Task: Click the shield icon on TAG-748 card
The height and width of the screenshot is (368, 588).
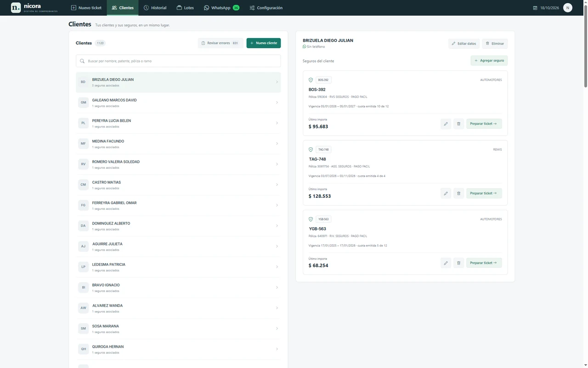Action: tap(311, 149)
